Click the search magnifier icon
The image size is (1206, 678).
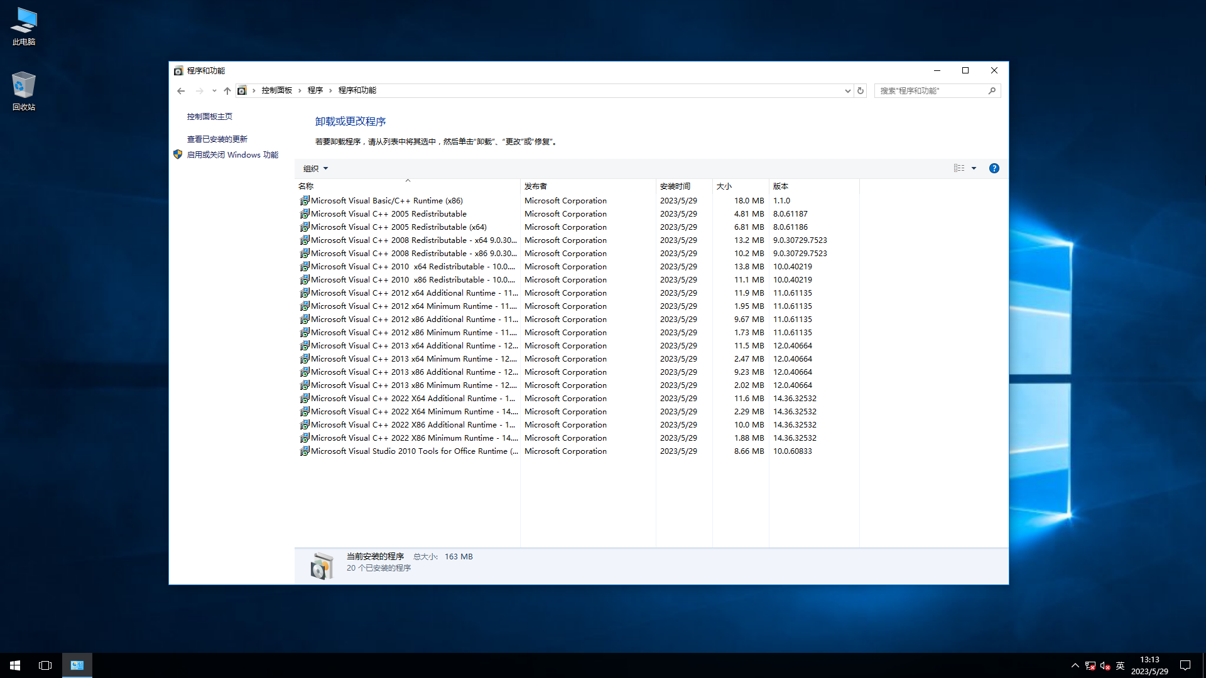tap(992, 91)
